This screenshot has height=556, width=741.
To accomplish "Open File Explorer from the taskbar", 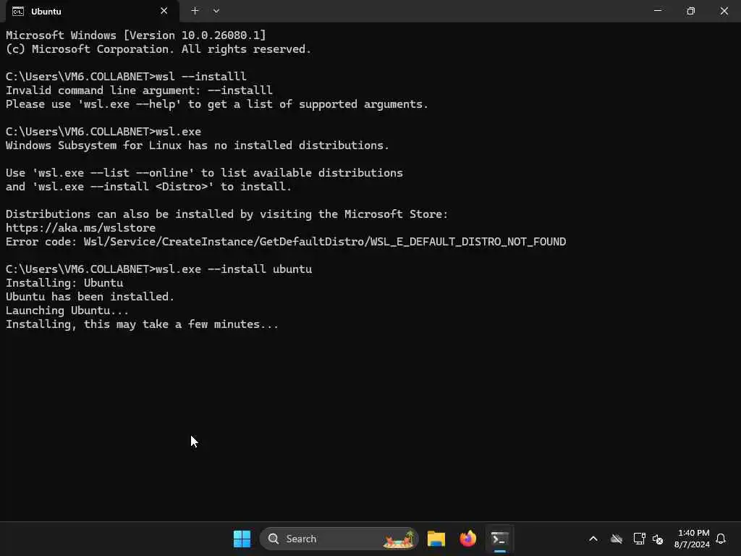I will (436, 539).
